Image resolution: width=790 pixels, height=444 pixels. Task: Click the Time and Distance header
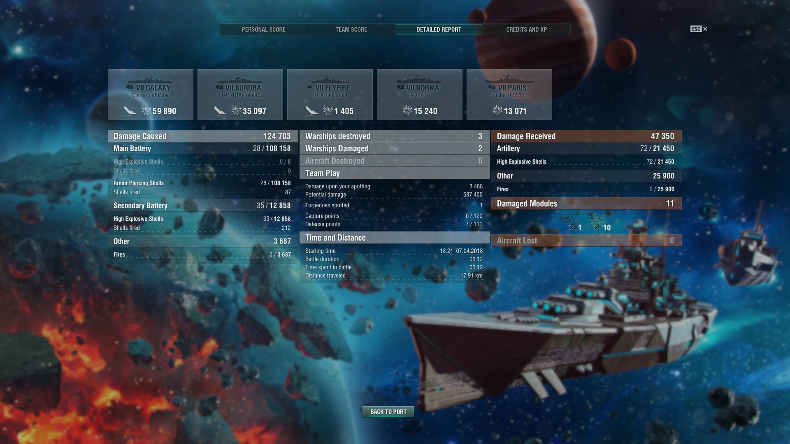point(395,238)
